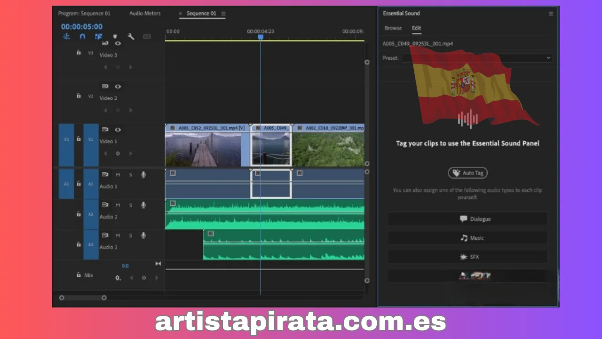Click the CC captions track icon
The height and width of the screenshot is (339, 602).
coord(147,36)
